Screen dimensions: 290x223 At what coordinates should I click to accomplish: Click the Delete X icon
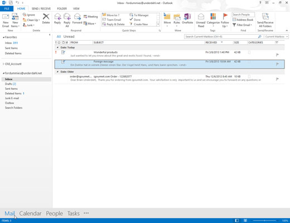click(x=46, y=17)
